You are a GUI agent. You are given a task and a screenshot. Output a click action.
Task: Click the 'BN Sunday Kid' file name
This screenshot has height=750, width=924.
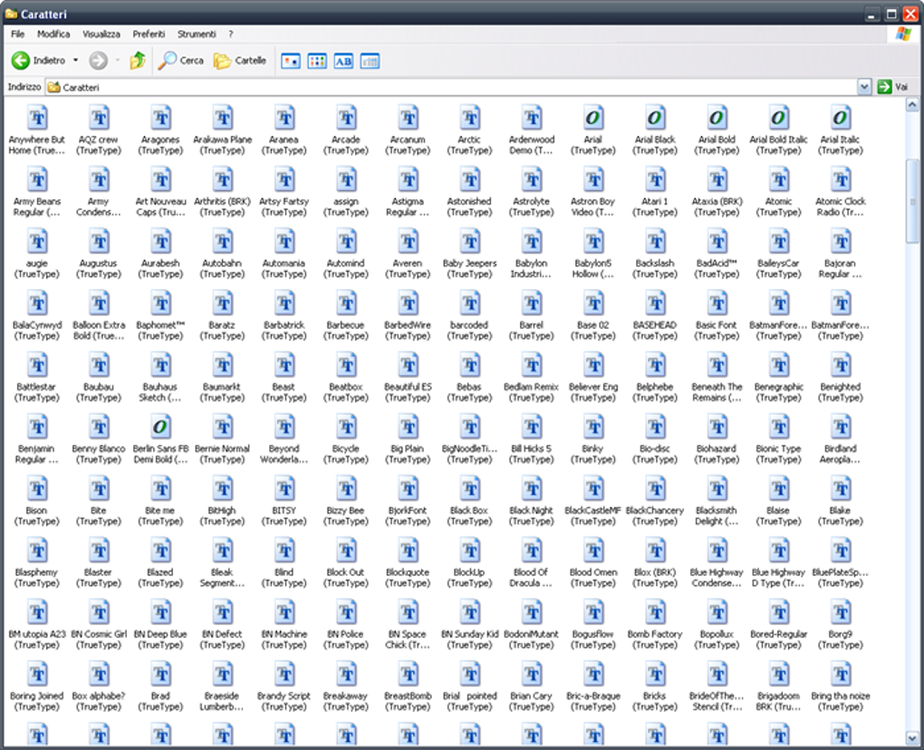469,639
